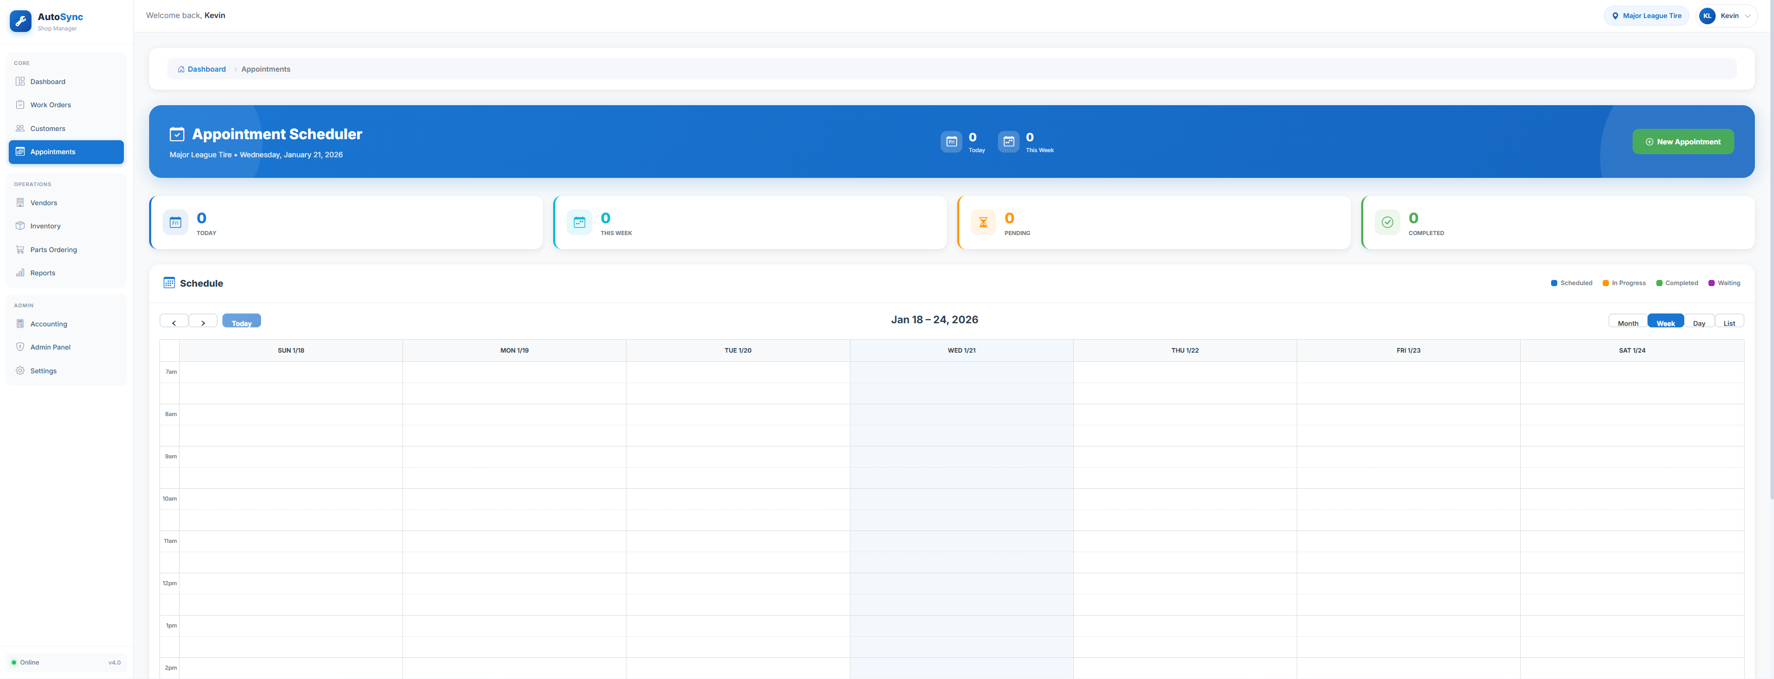1774x679 pixels.
Task: Go to previous week with left chevron
Action: click(174, 322)
